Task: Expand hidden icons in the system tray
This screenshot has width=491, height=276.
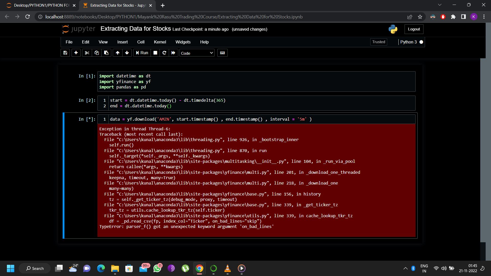Action: [x=405, y=268]
